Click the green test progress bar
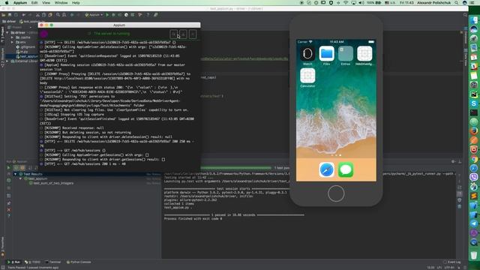 [235, 168]
